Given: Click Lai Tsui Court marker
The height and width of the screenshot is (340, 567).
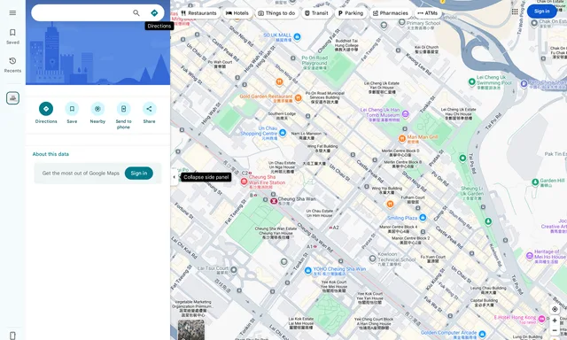Looking at the screenshot, I should [234, 269].
